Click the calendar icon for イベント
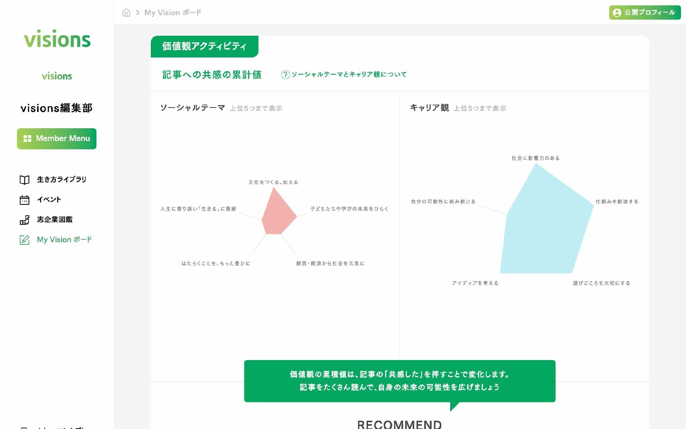 point(24,200)
